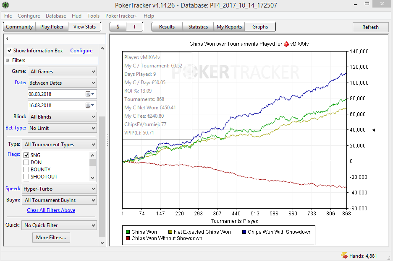Viewport: 393px width, 261px height.
Task: Open the Buyin dropdown All Tournament Buyins
Action: (59, 200)
